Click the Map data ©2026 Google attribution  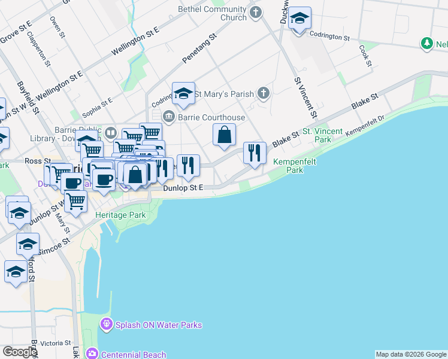pyautogui.click(x=411, y=354)
